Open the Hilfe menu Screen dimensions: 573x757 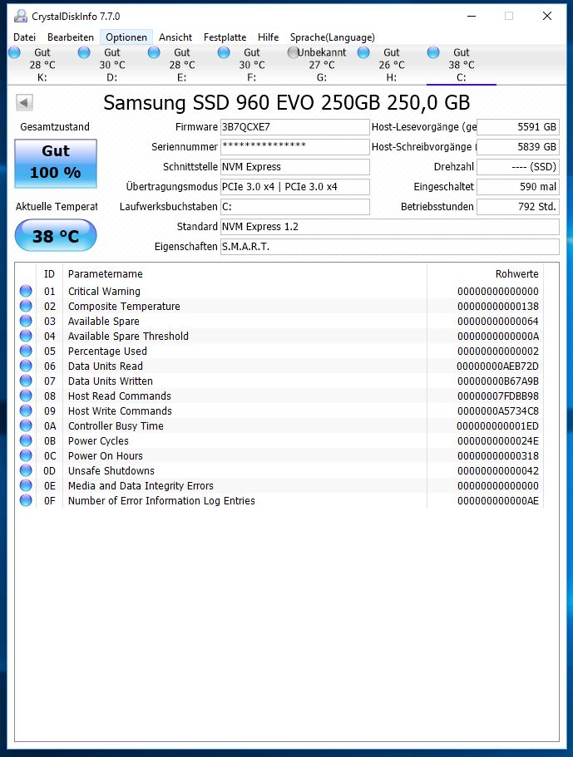[x=268, y=37]
